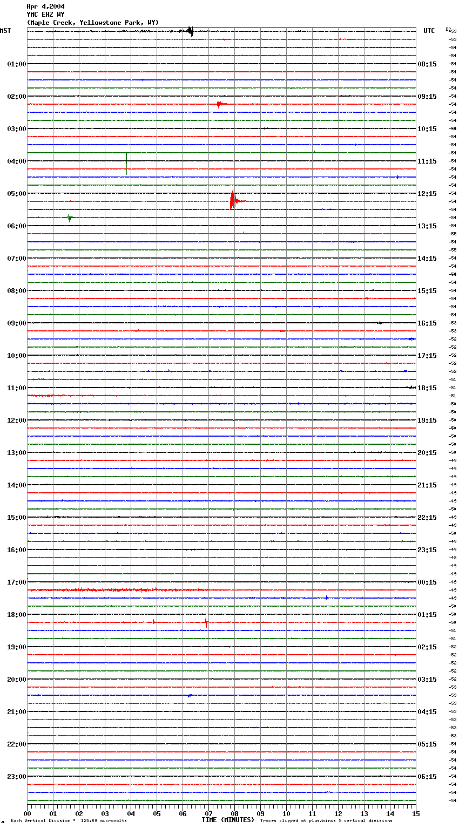The width and height of the screenshot is (459, 828).
Task: Click the red spike near minute 7 after 18:00
Action: (x=206, y=622)
